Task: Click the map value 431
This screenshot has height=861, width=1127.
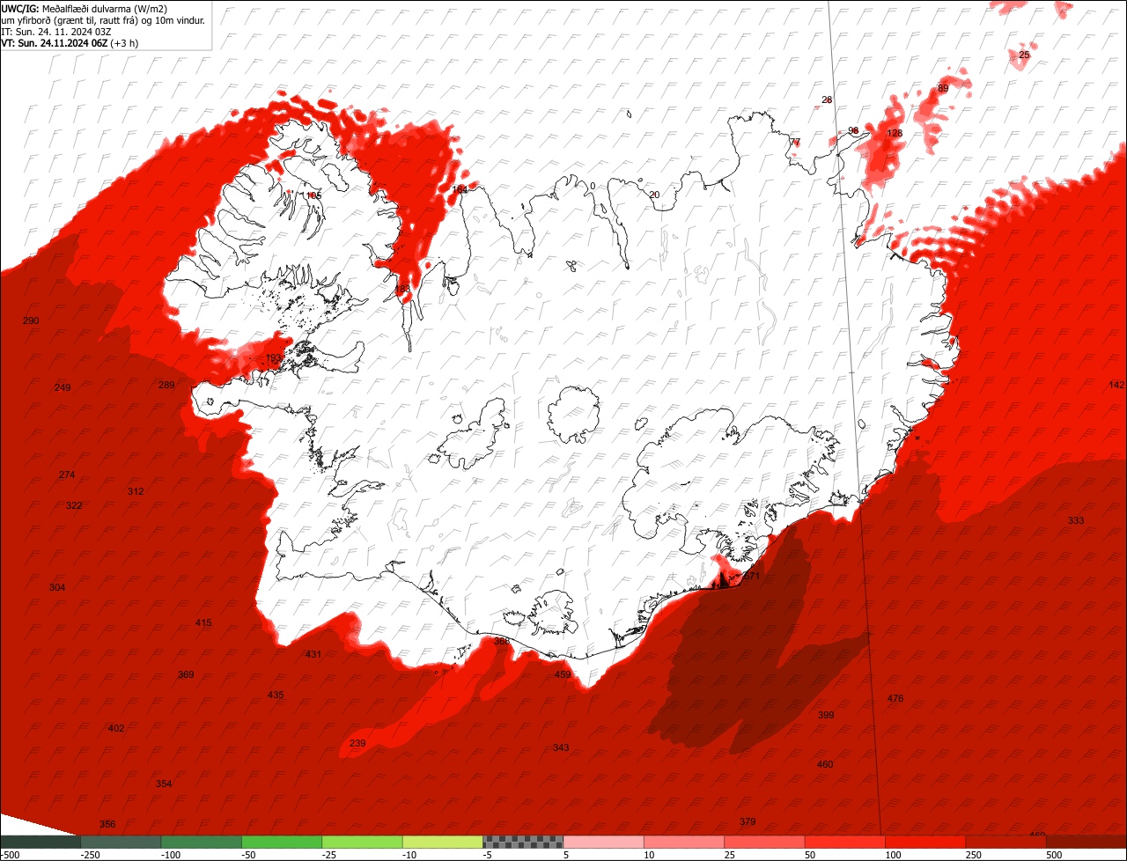Action: 313,654
